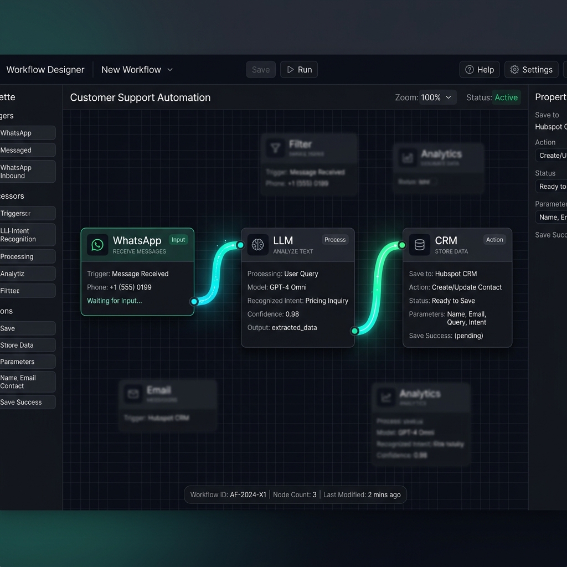The image size is (567, 567).
Task: Open Help
Action: [480, 69]
